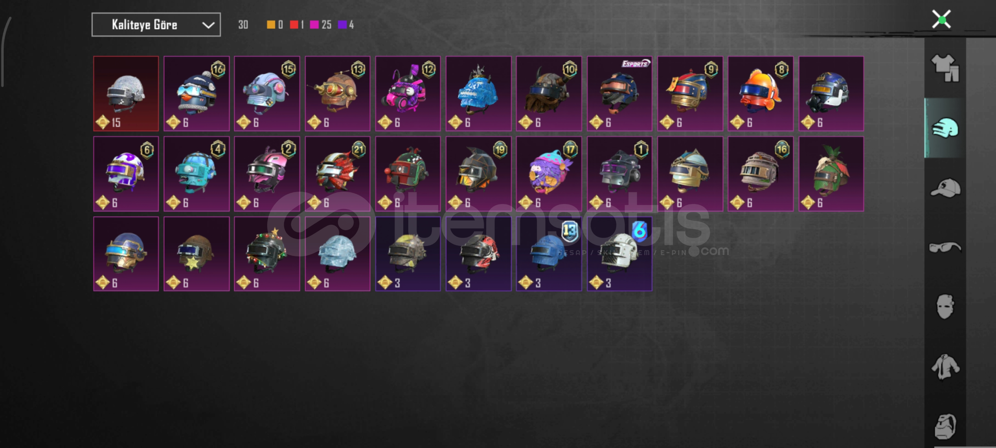Expand the sort dropdown chevron arrow
This screenshot has width=996, height=448.
point(208,25)
